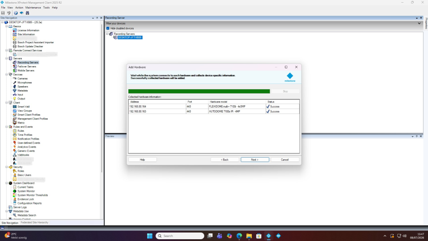The height and width of the screenshot is (241, 428).
Task: Open the Action menu
Action: tap(19, 8)
